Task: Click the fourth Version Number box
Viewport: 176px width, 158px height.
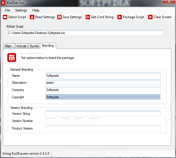Action: click(x=94, y=121)
